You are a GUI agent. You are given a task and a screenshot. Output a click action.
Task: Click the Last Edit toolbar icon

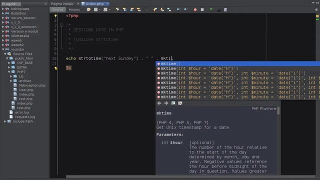point(88,9)
